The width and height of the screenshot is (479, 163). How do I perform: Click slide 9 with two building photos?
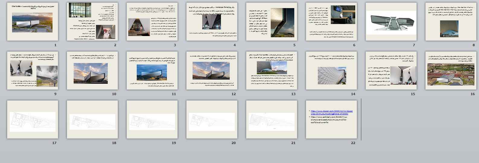point(33,71)
